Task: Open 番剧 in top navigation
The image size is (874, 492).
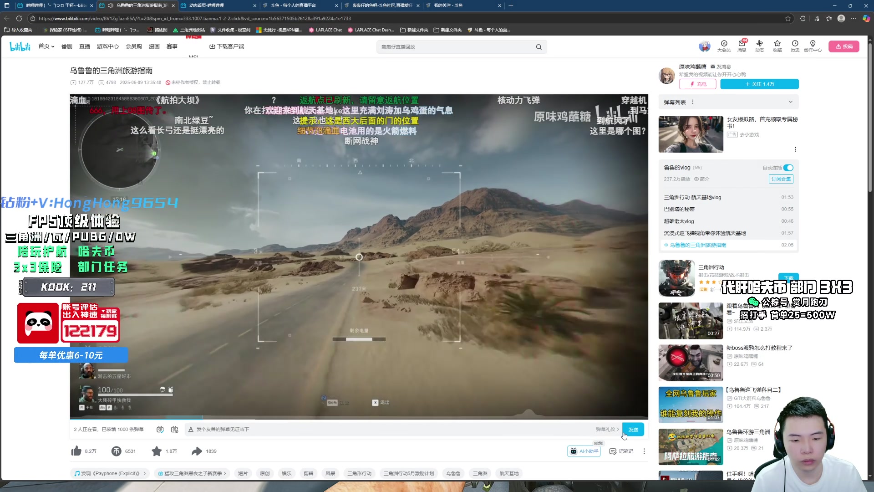Action: (x=66, y=46)
